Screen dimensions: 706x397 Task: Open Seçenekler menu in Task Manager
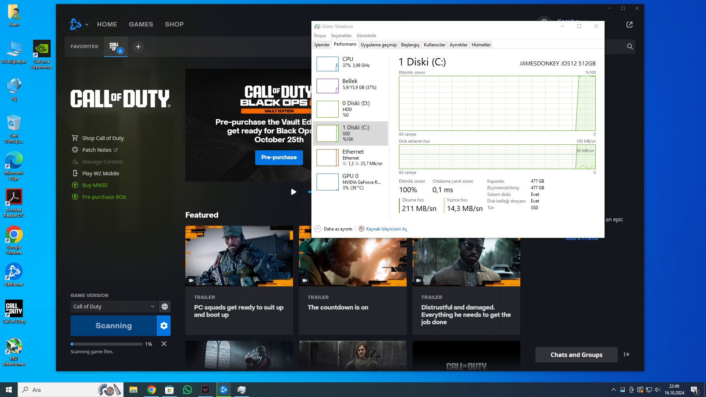click(341, 36)
